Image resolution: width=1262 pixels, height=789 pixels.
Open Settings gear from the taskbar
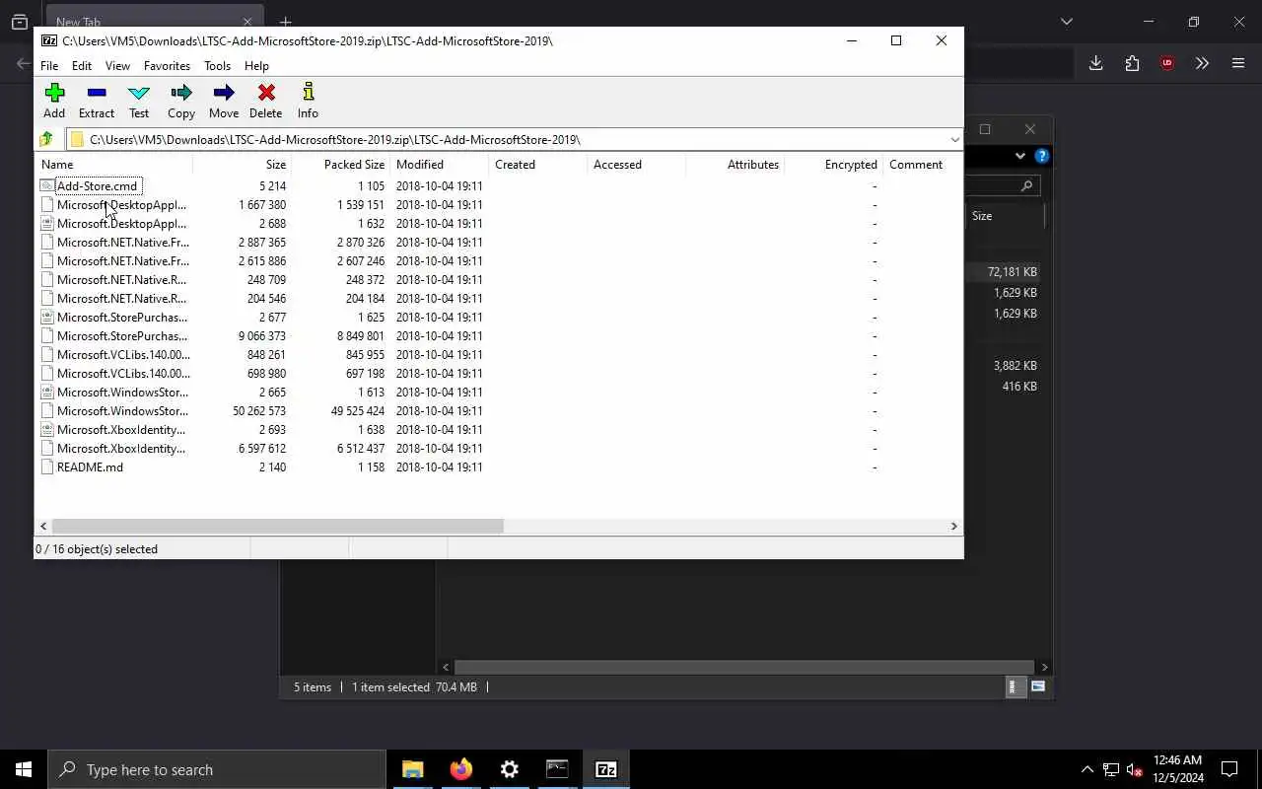509,769
